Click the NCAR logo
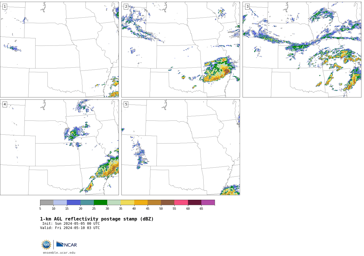The image size is (364, 256). coord(67,244)
